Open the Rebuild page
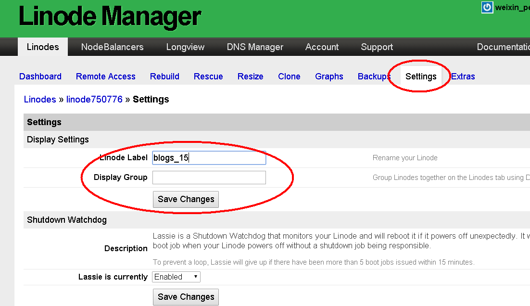Viewport: 530px width, 306px height. 164,76
